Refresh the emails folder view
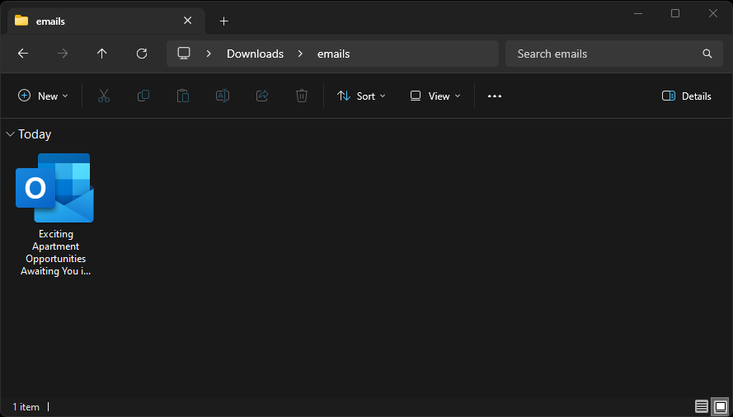 tap(142, 54)
